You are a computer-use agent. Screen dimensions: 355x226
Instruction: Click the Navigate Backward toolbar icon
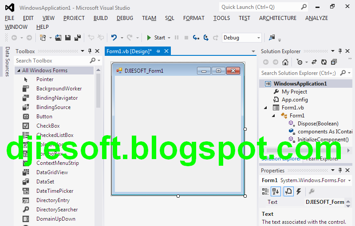pyautogui.click(x=14, y=38)
